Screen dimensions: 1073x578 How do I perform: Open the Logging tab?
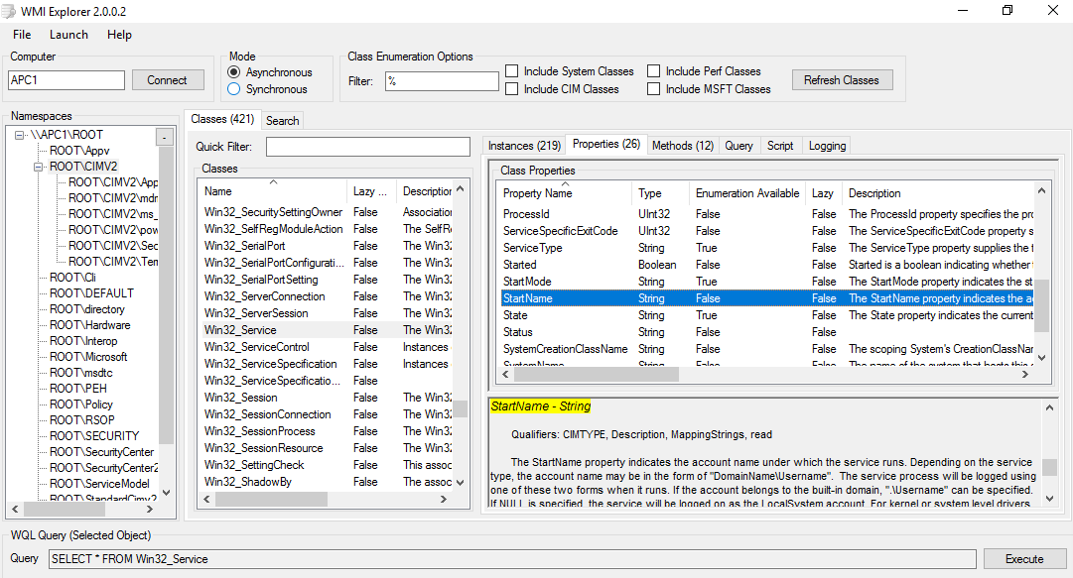tap(828, 146)
